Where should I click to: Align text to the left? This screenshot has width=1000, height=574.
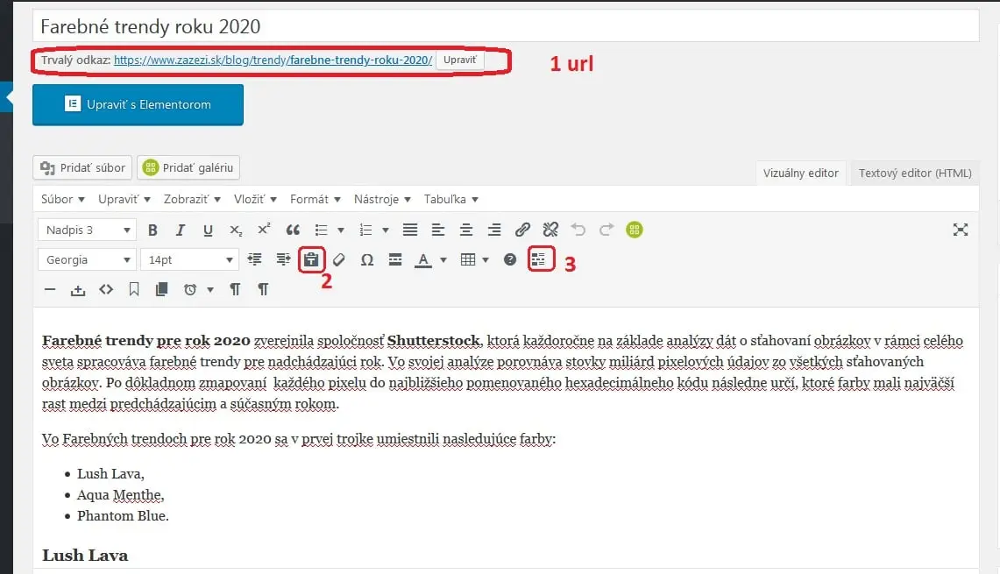(438, 230)
